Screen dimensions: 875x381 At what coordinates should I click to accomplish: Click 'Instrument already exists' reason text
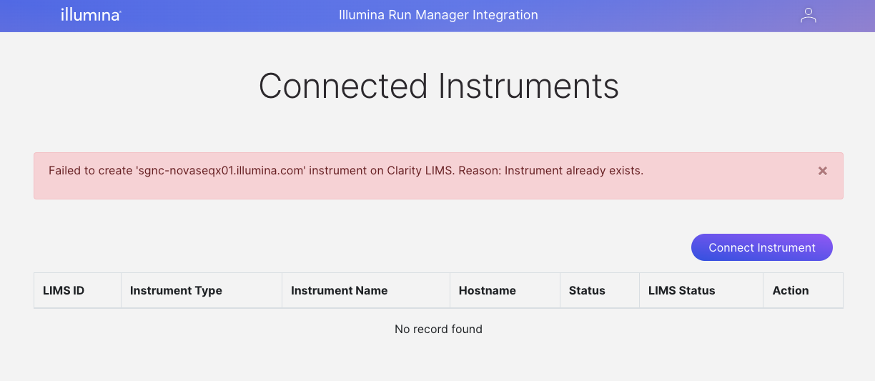tap(573, 171)
